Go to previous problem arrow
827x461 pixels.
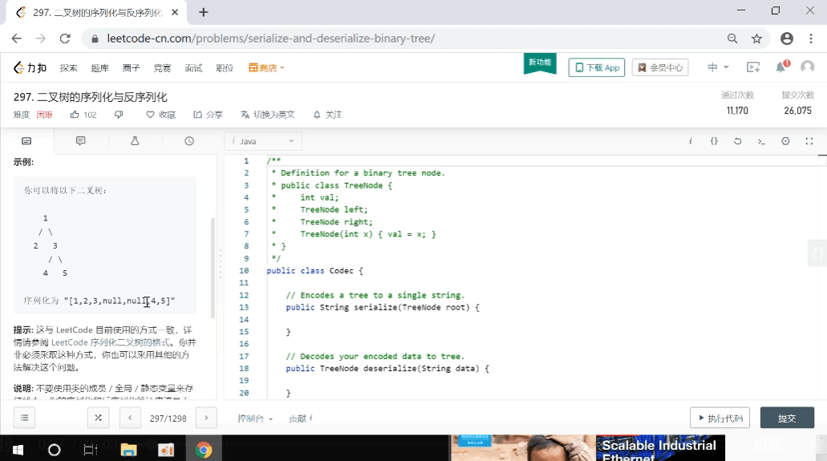pyautogui.click(x=130, y=418)
